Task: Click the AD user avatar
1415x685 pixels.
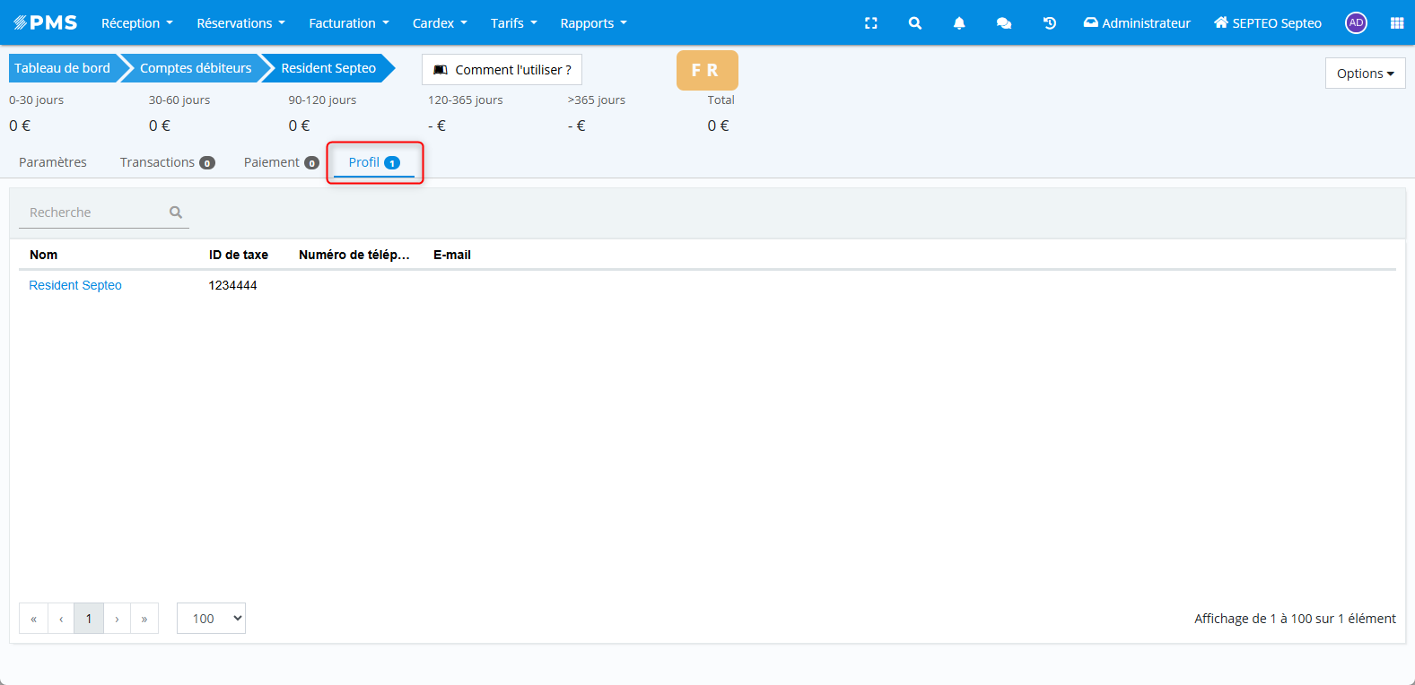Action: tap(1356, 23)
